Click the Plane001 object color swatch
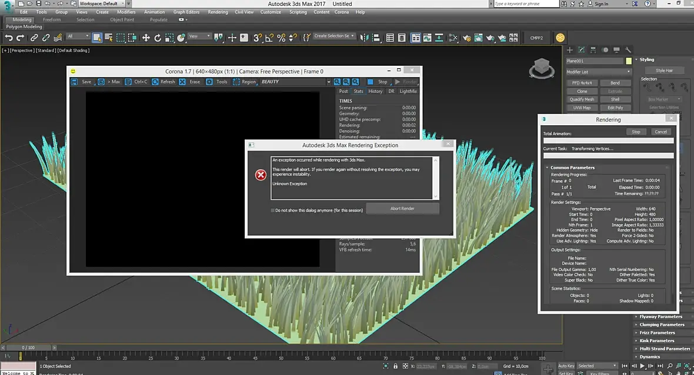The width and height of the screenshot is (694, 375). pyautogui.click(x=629, y=61)
